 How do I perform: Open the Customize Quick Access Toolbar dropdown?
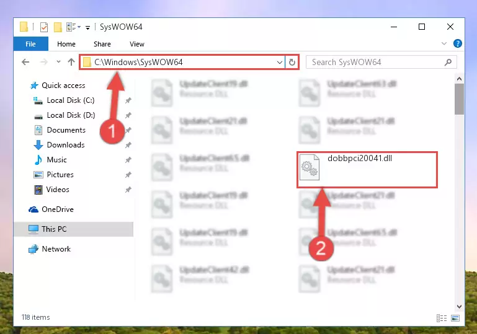point(87,28)
